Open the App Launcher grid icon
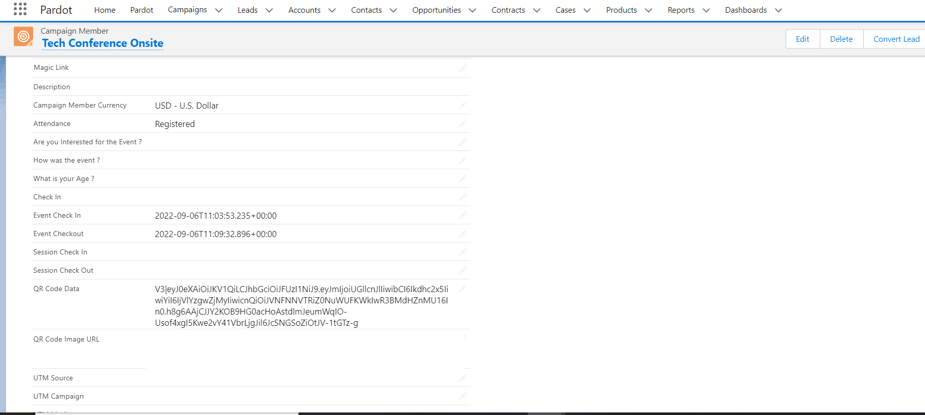The width and height of the screenshot is (925, 415). point(20,9)
